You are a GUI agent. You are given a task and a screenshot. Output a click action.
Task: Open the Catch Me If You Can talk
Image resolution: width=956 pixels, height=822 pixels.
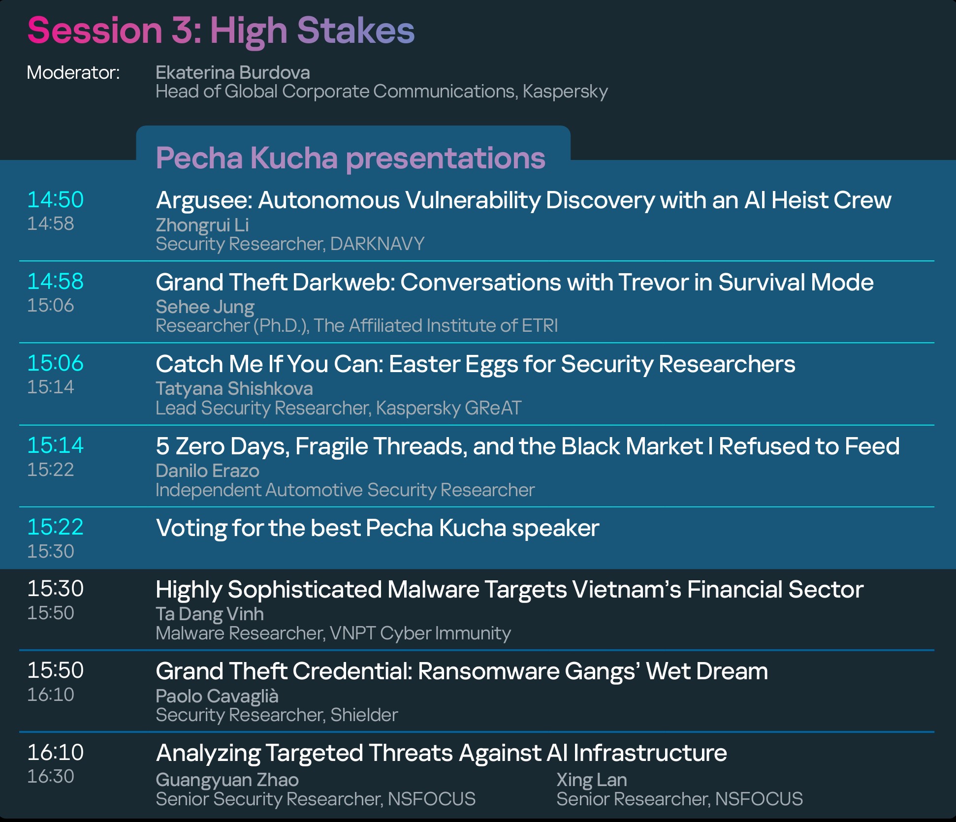pos(475,364)
